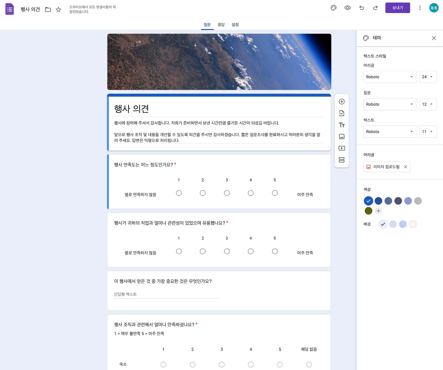Add a custom color with plus button
Image resolution: width=443 pixels, height=370 pixels.
coord(378,211)
